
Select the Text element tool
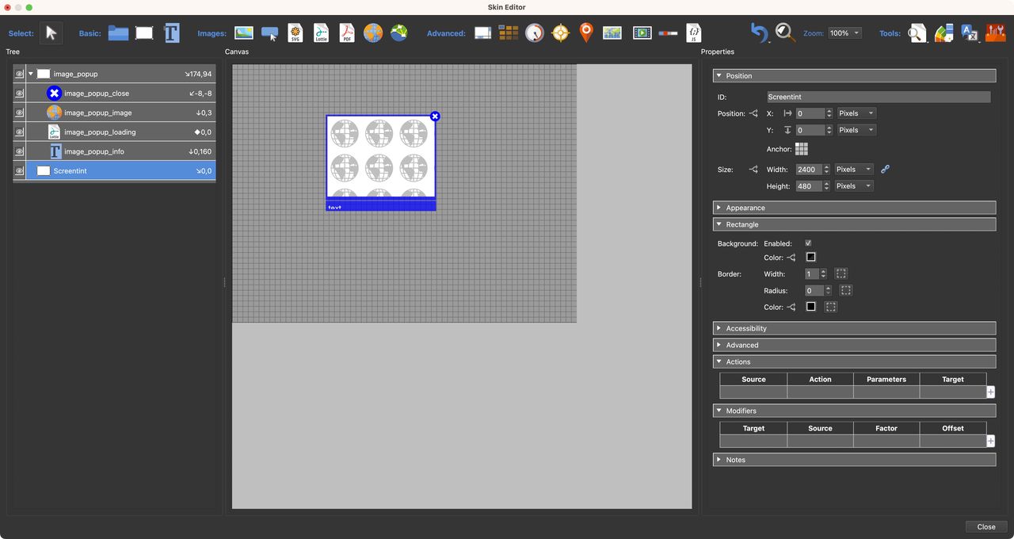[172, 32]
